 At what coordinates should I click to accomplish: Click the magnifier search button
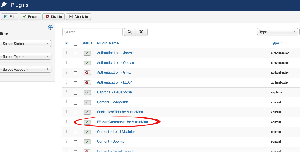(130, 32)
